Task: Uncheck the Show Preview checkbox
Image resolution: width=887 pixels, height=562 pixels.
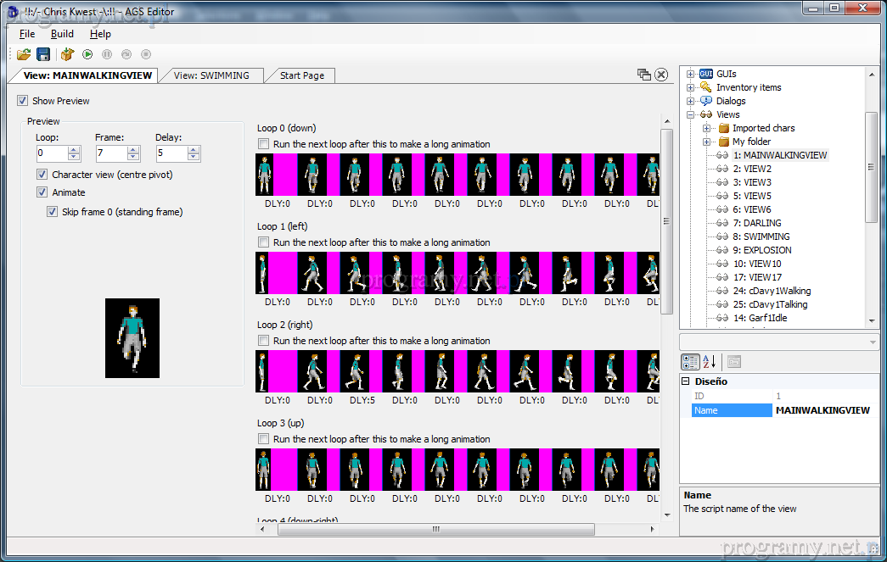Action: click(23, 101)
